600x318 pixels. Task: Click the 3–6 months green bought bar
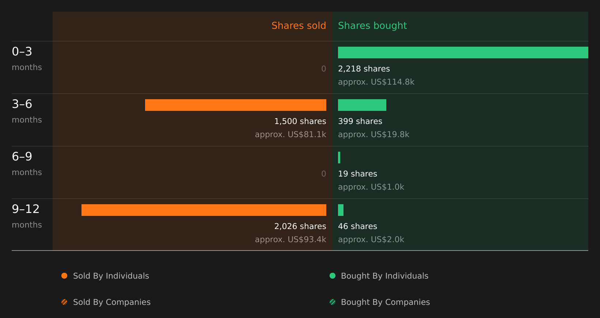pyautogui.click(x=362, y=105)
